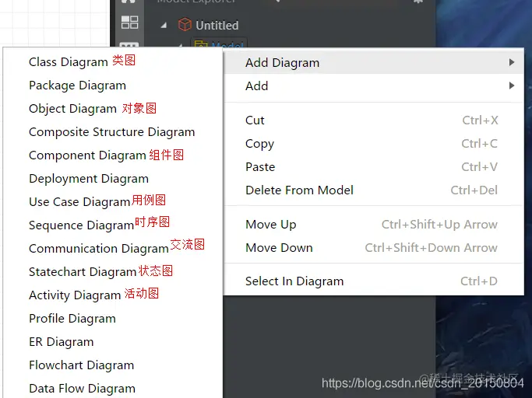Choose Statechart Diagram
This screenshot has width=532, height=398.
(113, 272)
